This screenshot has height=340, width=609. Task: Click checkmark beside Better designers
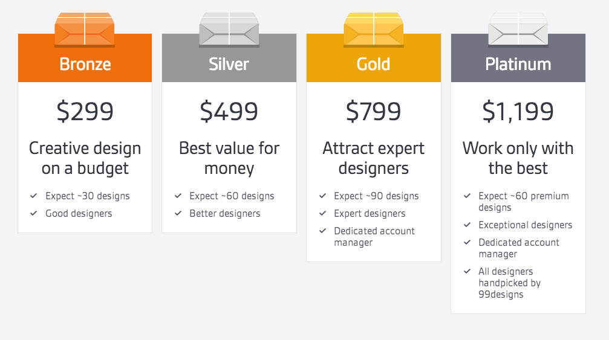pyautogui.click(x=178, y=213)
